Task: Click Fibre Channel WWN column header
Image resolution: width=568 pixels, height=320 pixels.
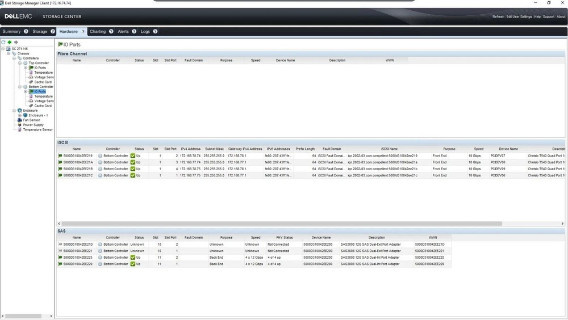Action: 390,61
